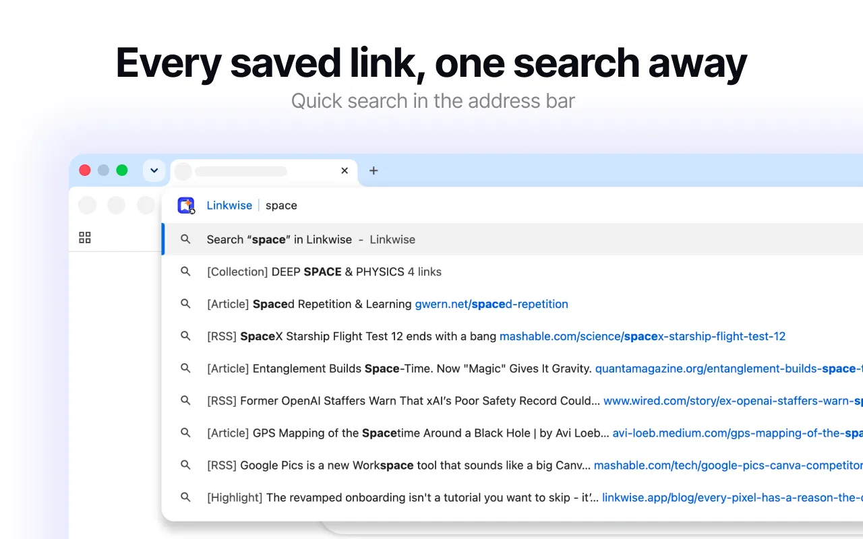Select GPS Mapping of the Spacetime article

click(x=512, y=433)
